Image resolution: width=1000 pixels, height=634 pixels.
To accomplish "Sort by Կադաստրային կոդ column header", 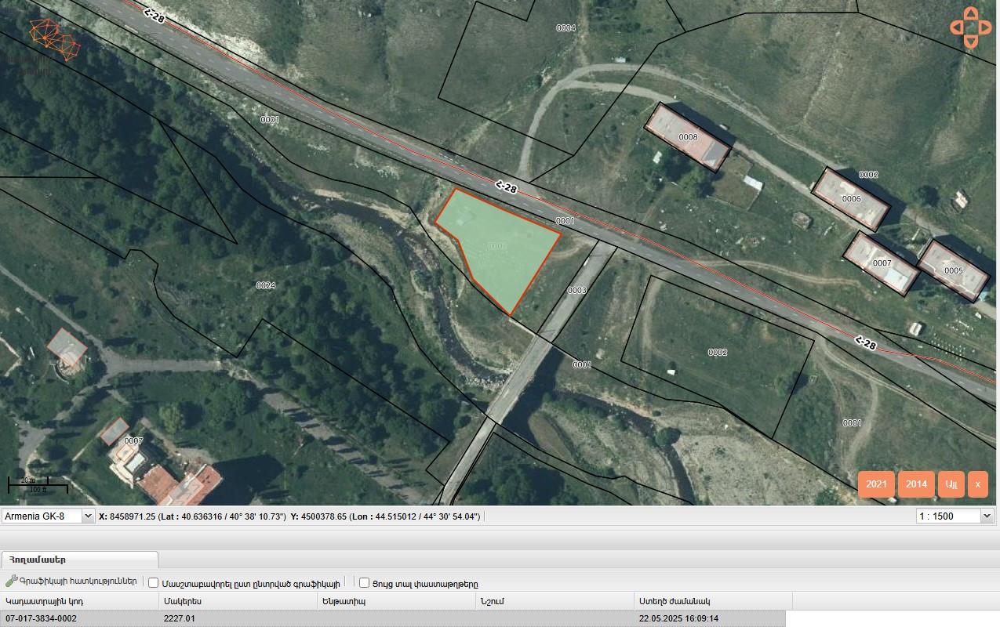I will point(79,601).
